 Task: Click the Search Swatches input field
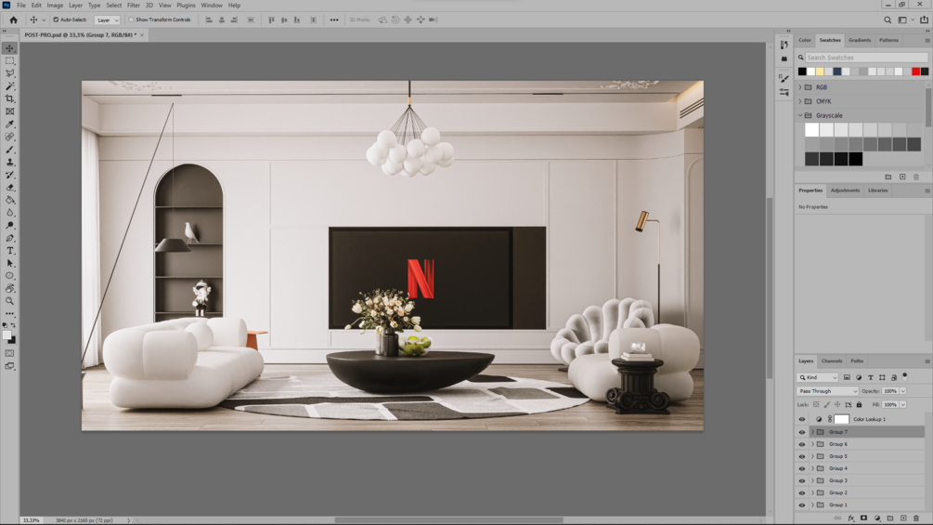pos(866,58)
